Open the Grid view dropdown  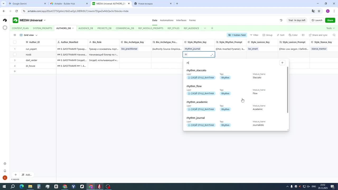click(x=29, y=35)
